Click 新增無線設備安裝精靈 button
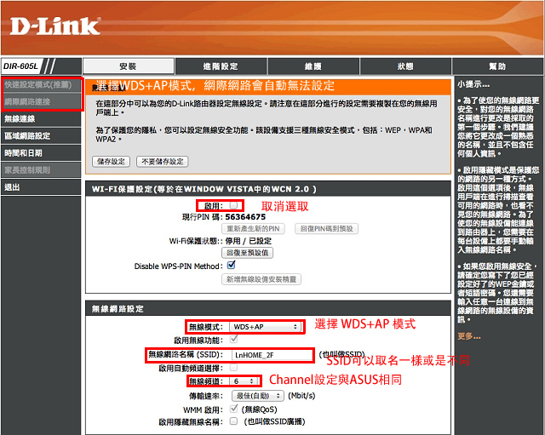The height and width of the screenshot is (435, 545). [x=261, y=279]
